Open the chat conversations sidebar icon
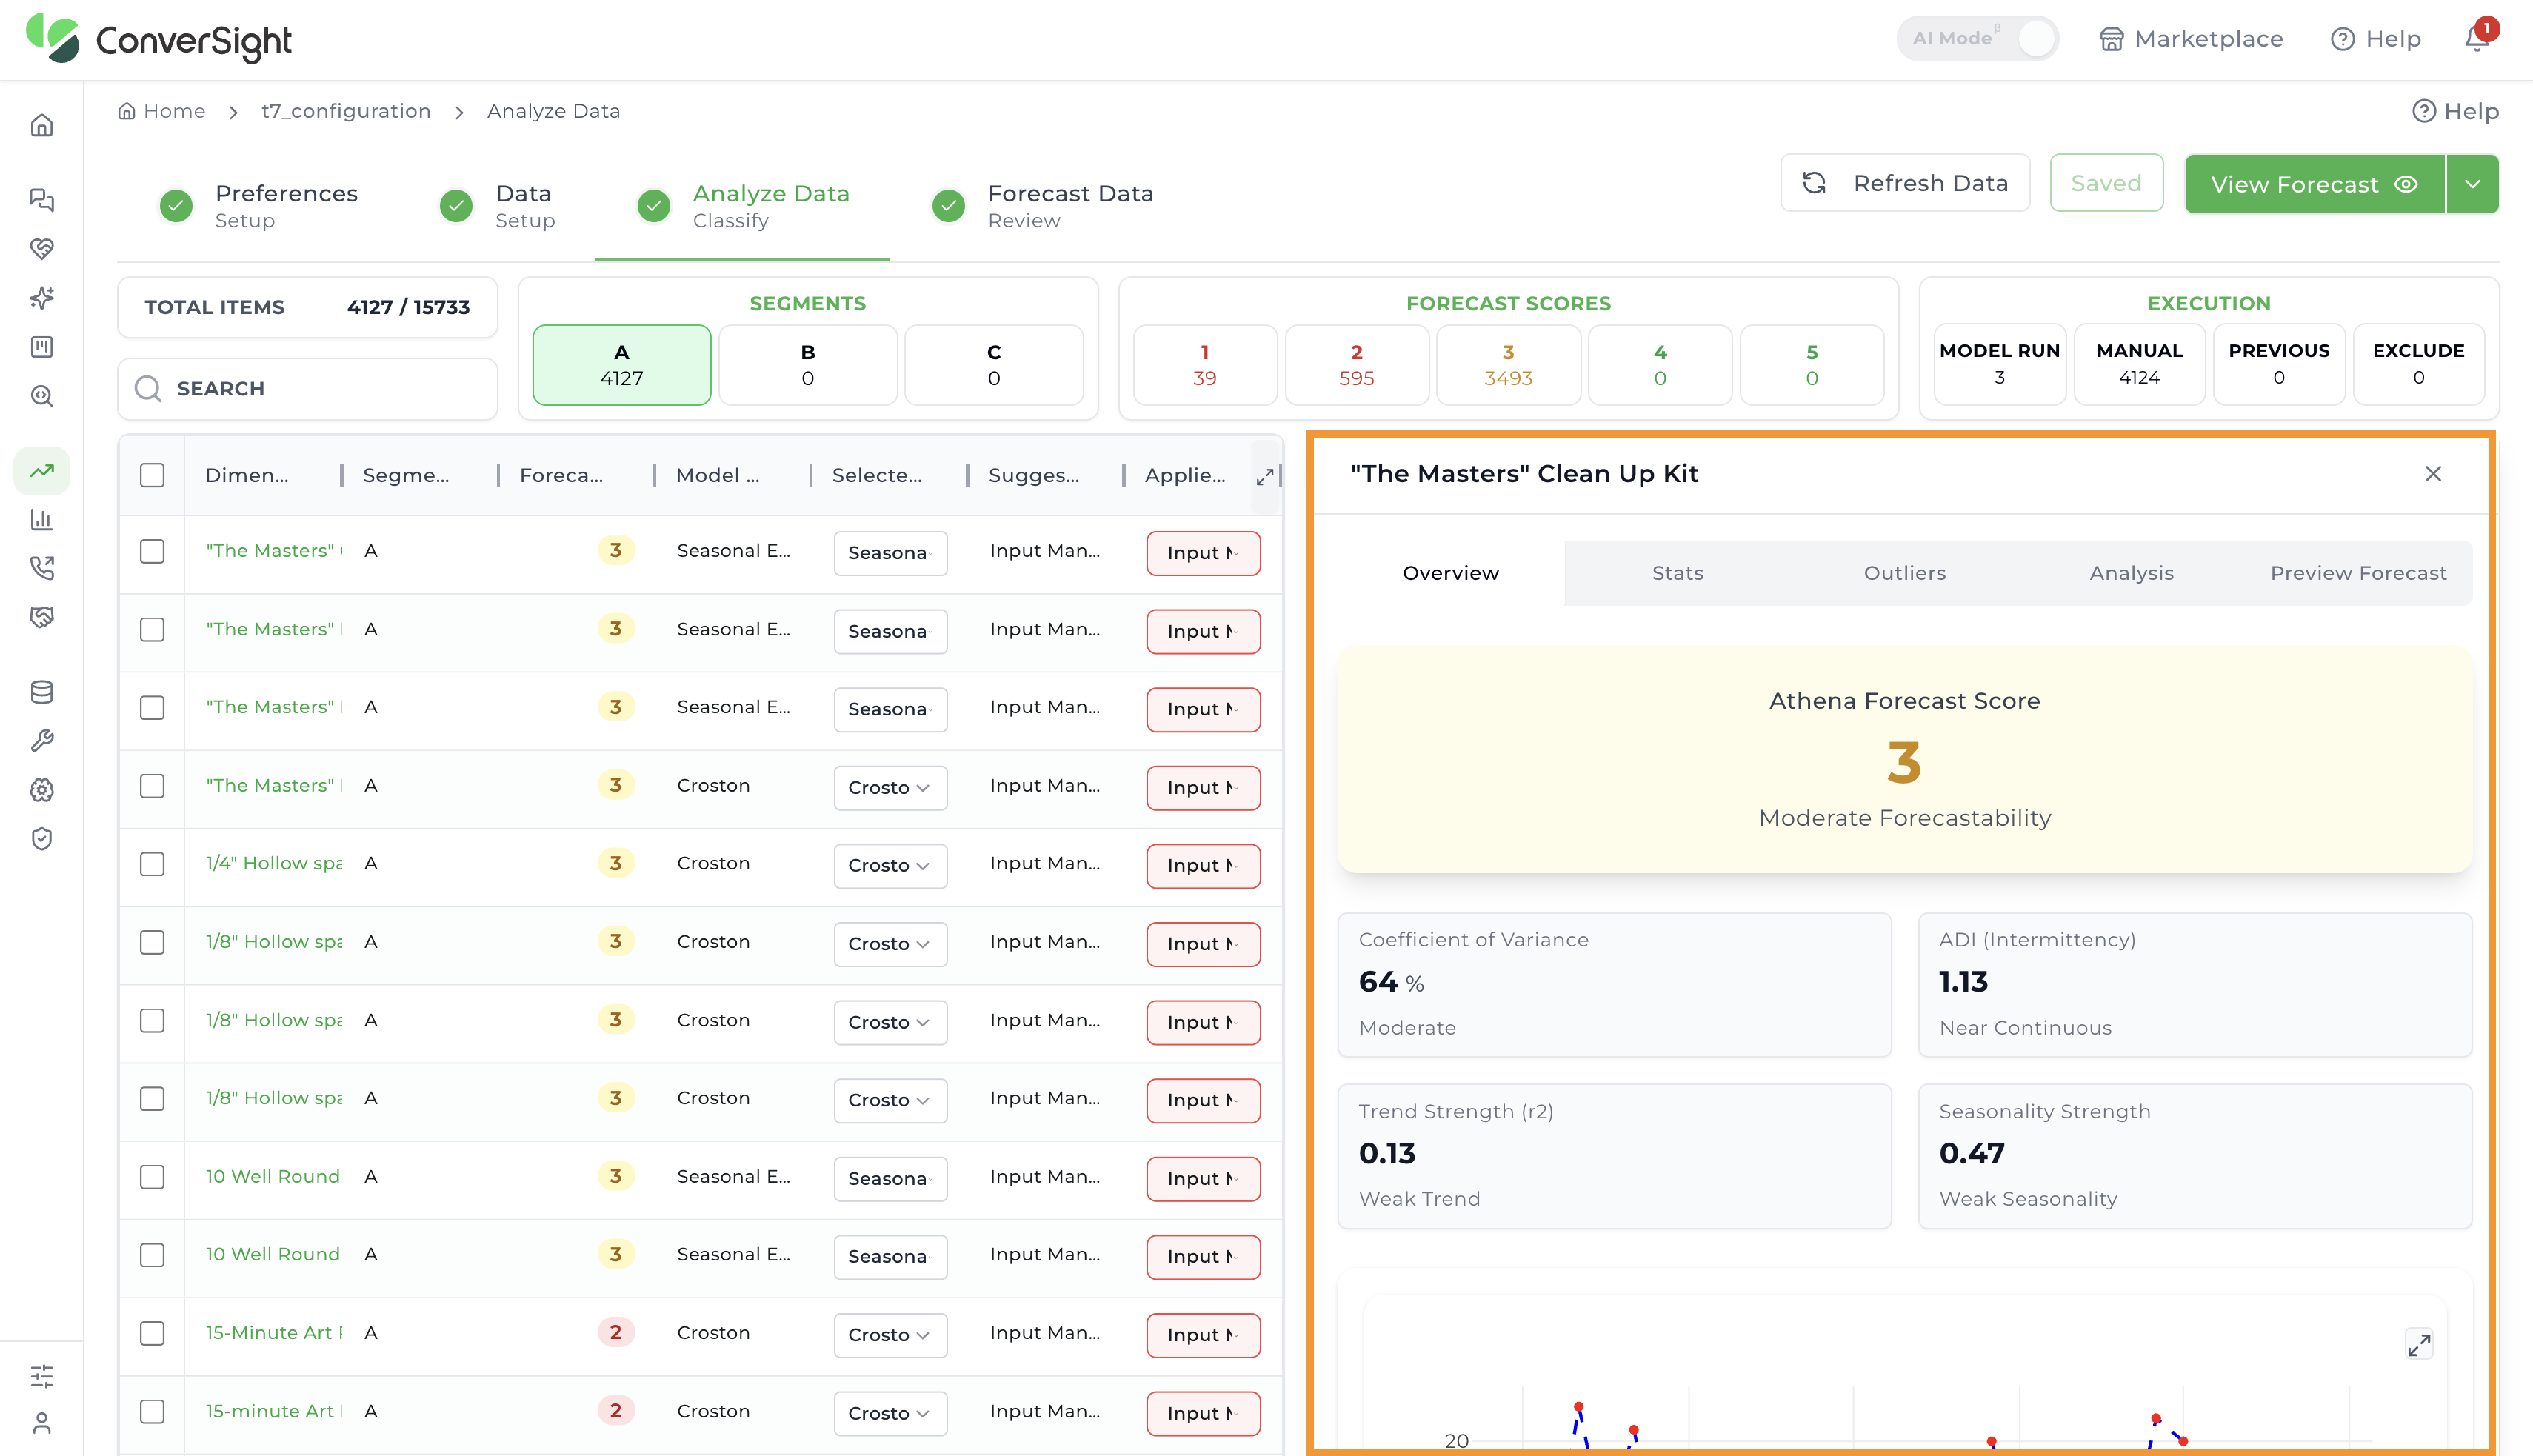 [42, 200]
